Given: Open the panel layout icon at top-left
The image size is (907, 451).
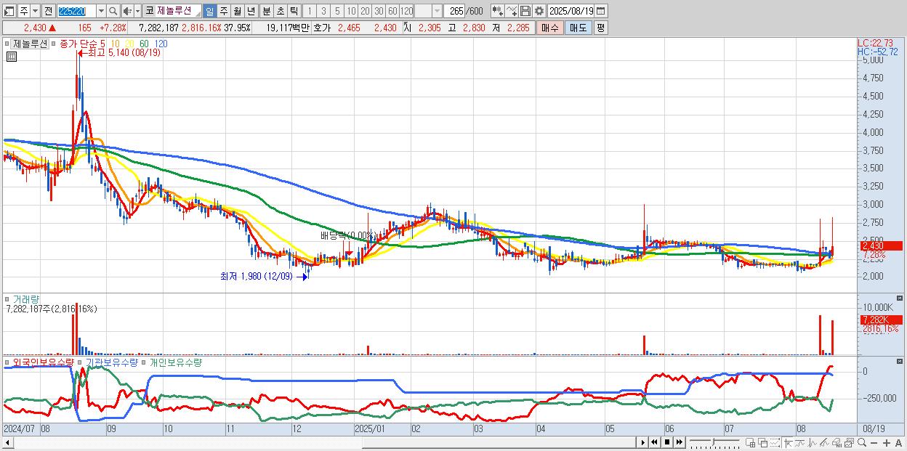Looking at the screenshot, I should pyautogui.click(x=9, y=11).
